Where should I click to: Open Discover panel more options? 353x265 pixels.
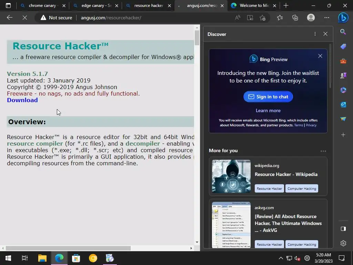coord(315,34)
